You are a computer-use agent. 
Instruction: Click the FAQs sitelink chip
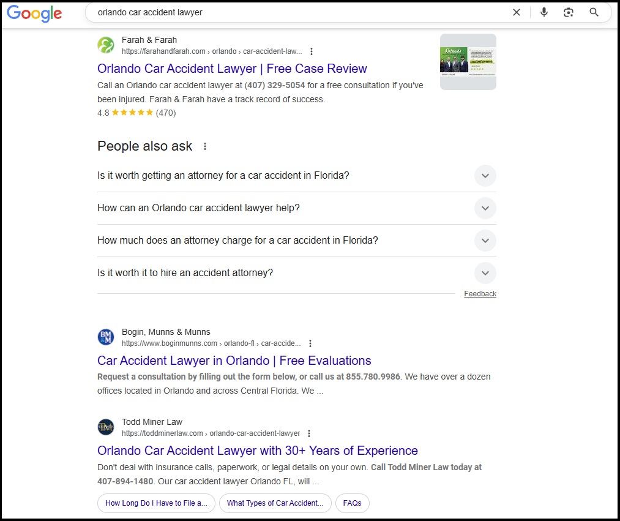pos(353,503)
